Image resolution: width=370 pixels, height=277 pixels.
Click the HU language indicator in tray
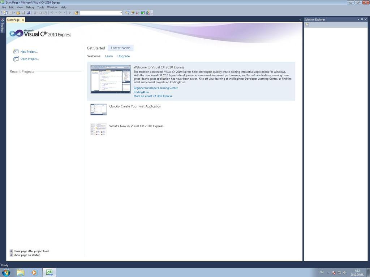pyautogui.click(x=321, y=272)
